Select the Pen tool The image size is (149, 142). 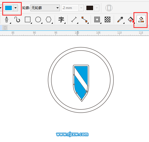tap(6, 19)
